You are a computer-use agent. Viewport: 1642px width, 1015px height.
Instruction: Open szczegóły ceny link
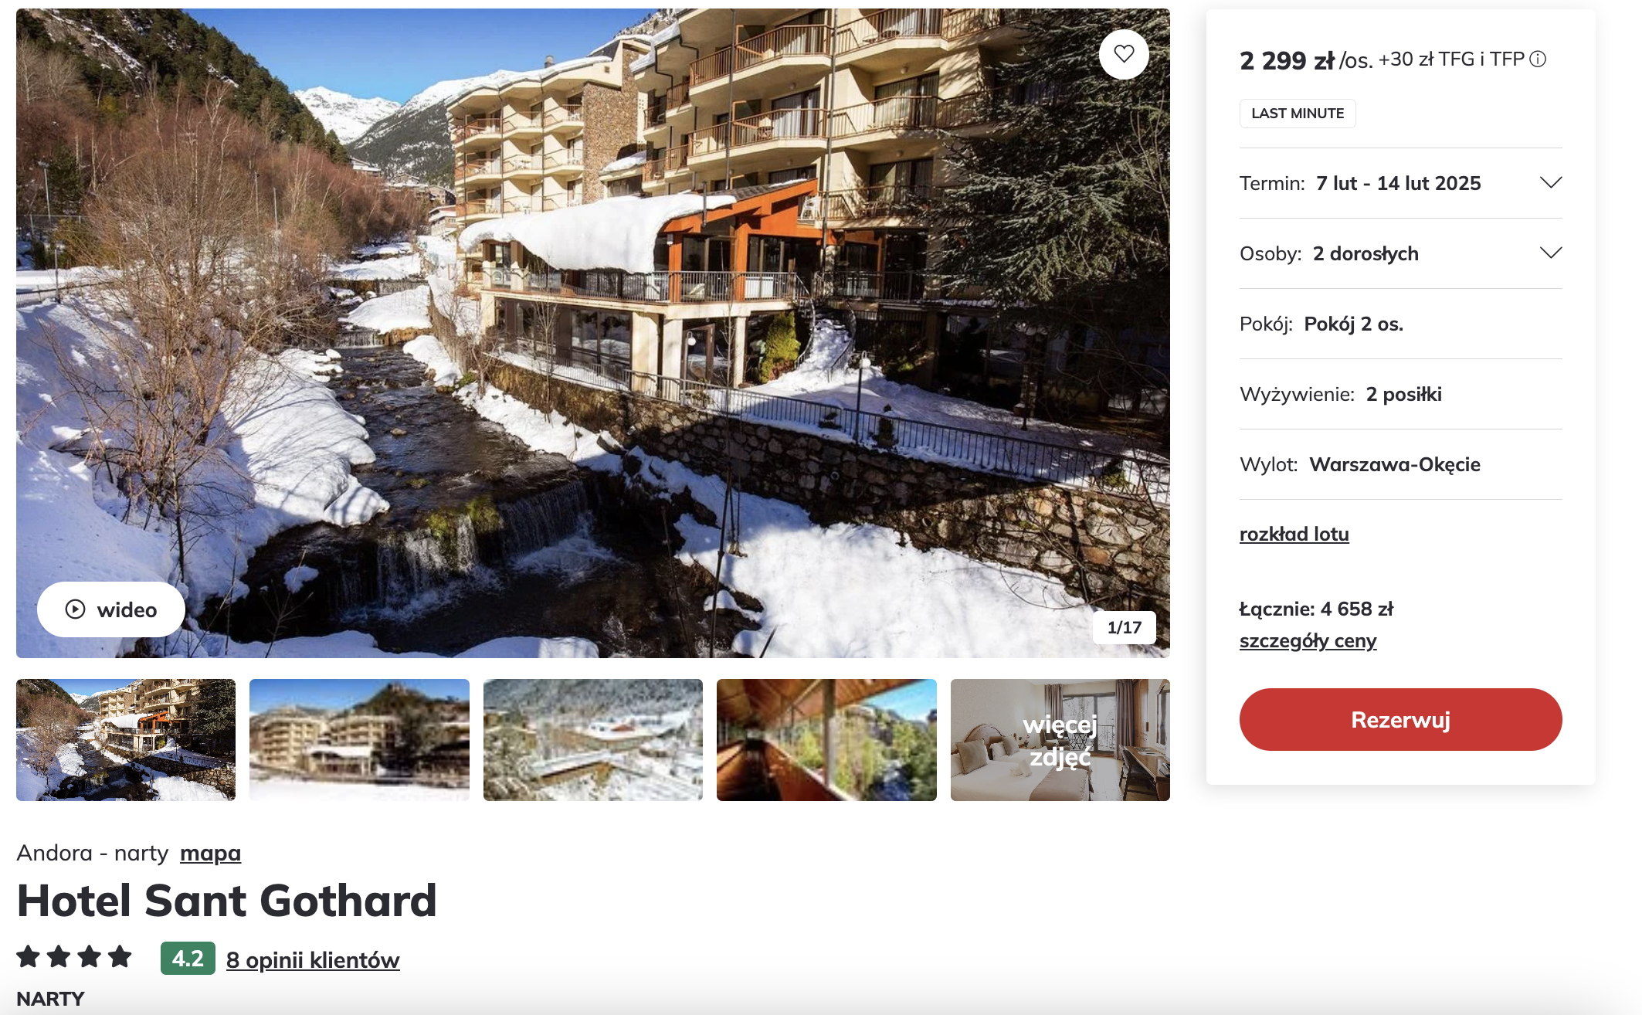click(1308, 641)
